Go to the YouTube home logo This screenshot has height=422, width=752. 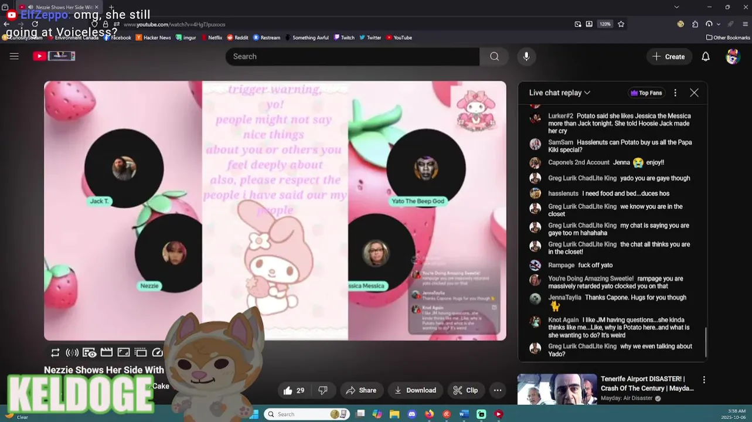(54, 56)
